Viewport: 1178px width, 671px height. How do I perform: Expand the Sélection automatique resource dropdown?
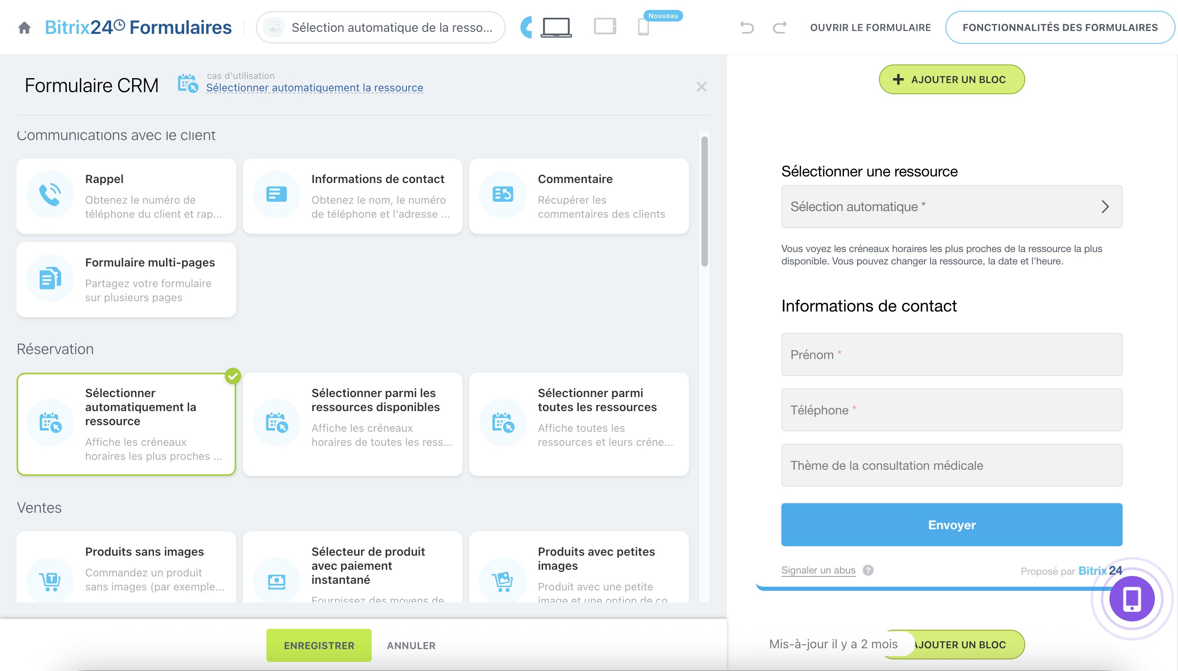[x=951, y=207]
